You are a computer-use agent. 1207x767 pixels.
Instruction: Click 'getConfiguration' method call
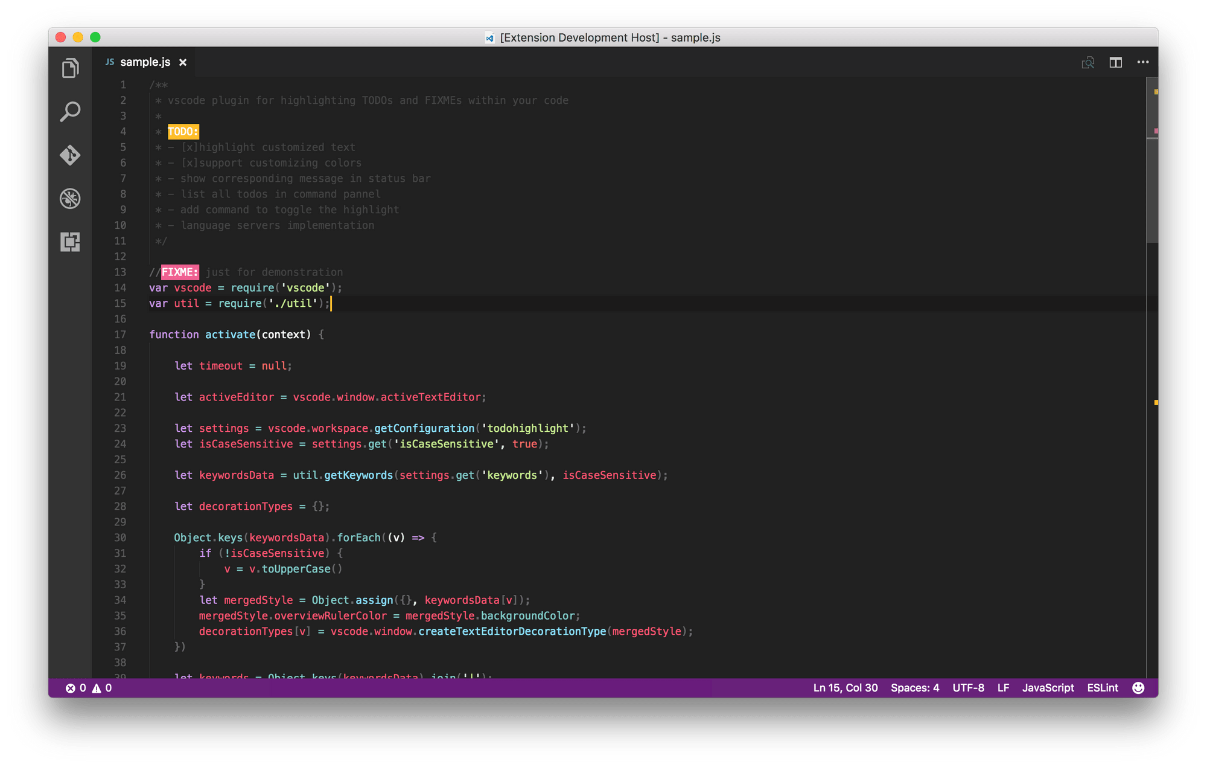pos(424,428)
